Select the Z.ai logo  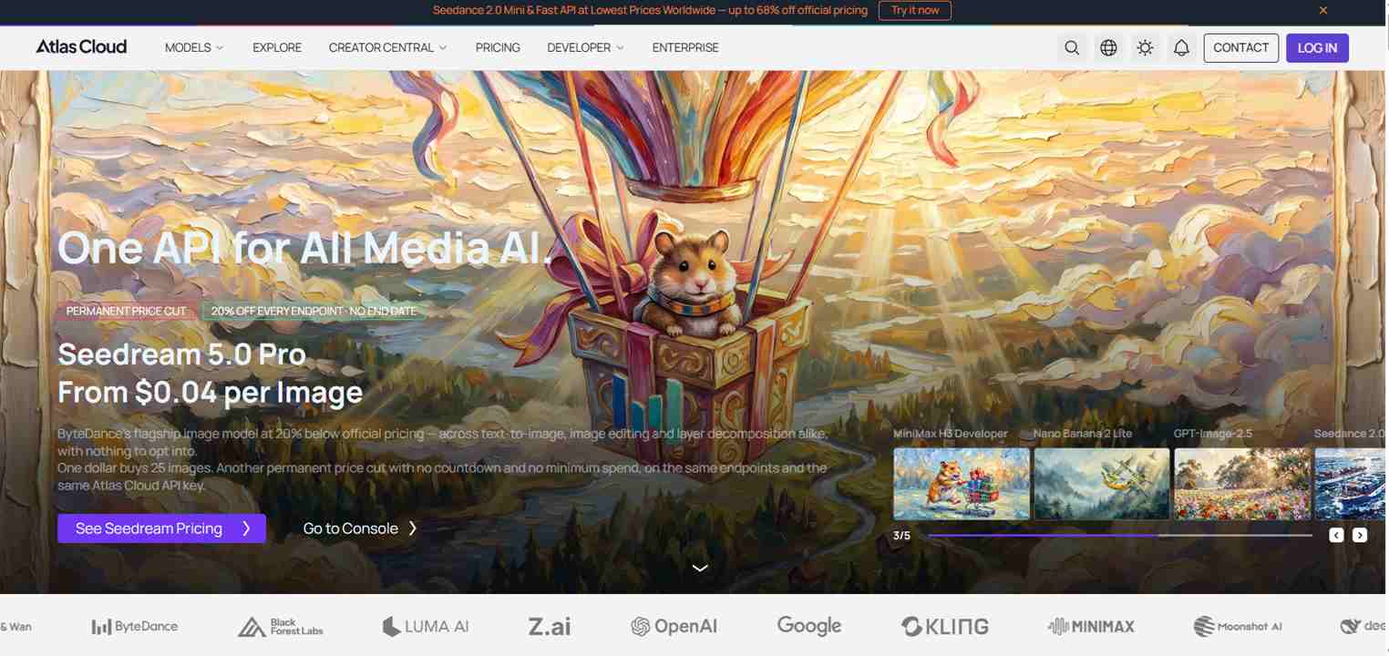coord(550,626)
